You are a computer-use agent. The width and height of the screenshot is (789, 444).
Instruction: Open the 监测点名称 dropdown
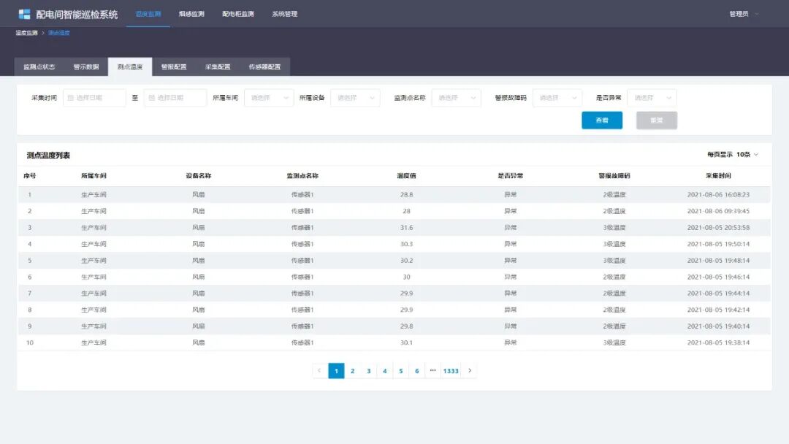(x=457, y=98)
